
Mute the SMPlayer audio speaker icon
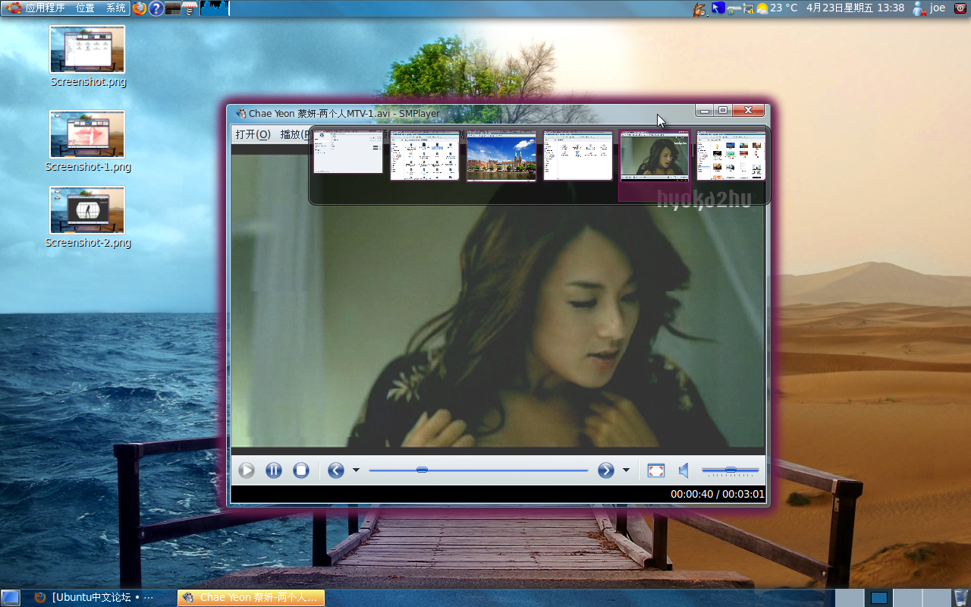(x=683, y=470)
